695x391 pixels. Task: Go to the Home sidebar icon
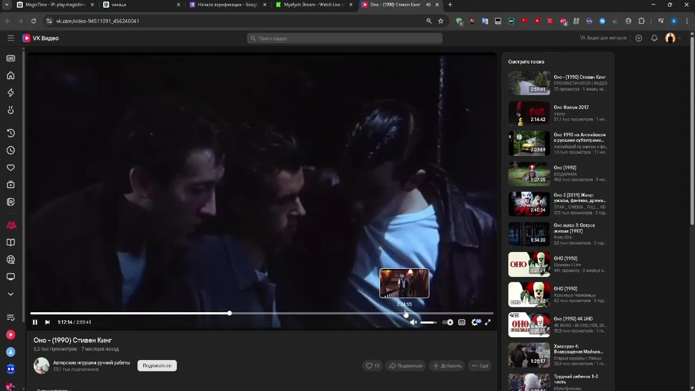(10, 75)
